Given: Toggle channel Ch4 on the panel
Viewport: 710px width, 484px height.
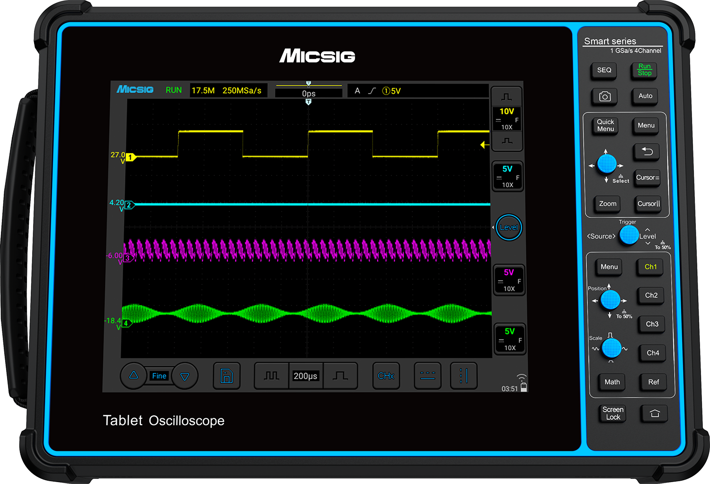Looking at the screenshot, I should pyautogui.click(x=653, y=353).
